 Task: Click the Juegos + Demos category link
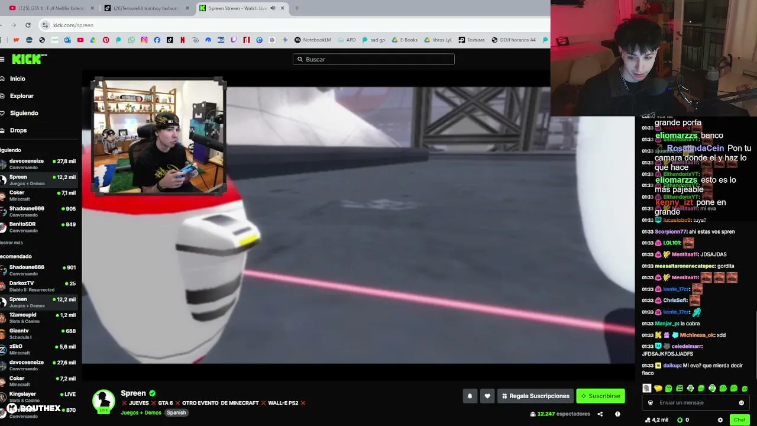(x=141, y=412)
